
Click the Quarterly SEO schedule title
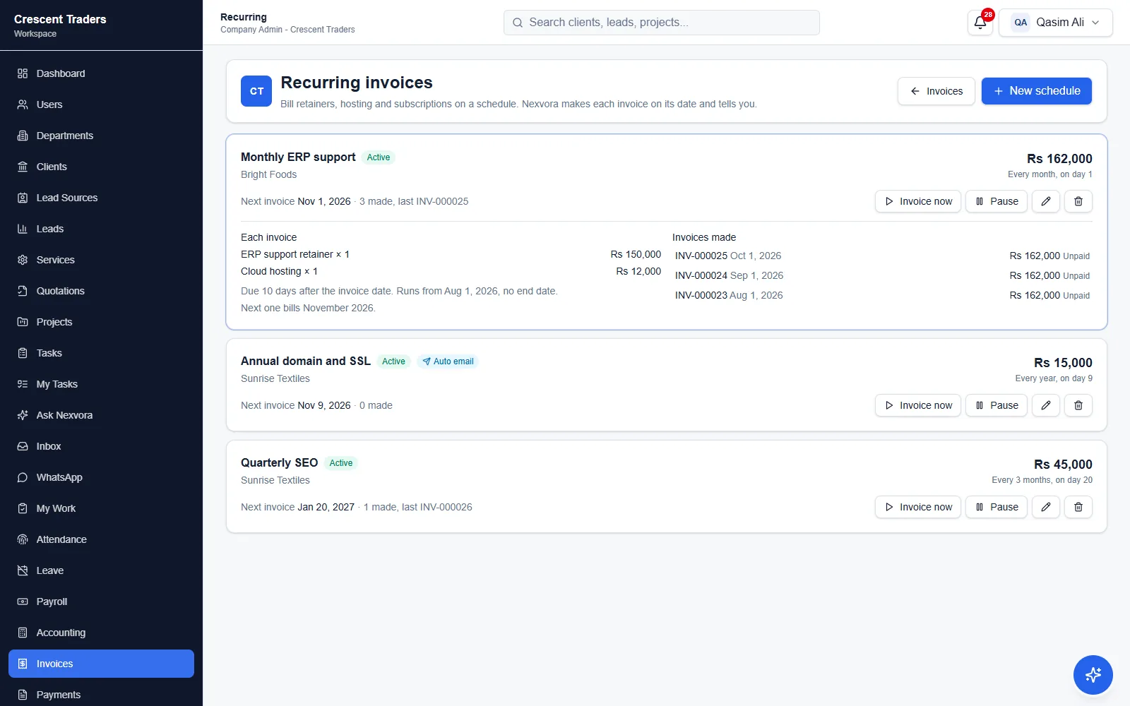[x=279, y=462]
